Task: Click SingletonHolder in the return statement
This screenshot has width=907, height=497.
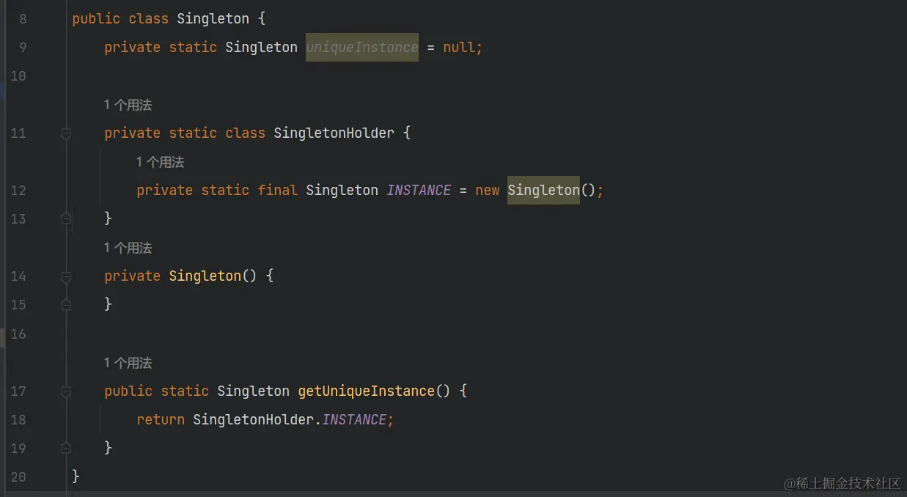Action: [253, 420]
